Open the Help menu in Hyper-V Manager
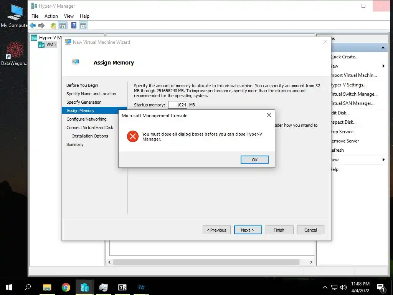The width and height of the screenshot is (393, 295). point(84,16)
